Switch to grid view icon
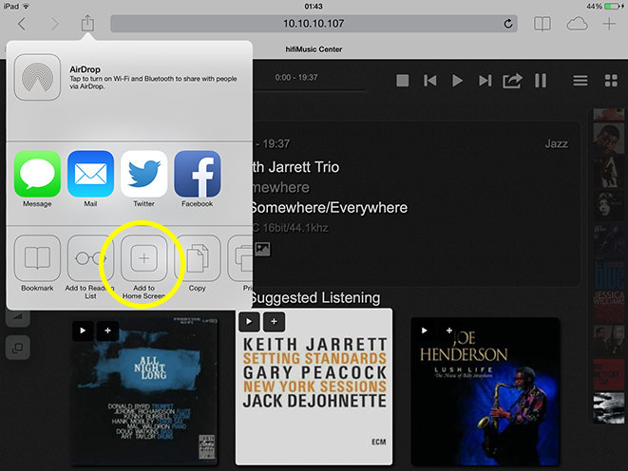 click(611, 81)
